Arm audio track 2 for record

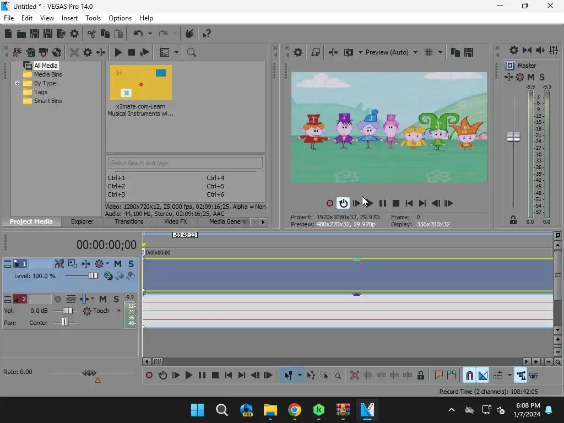[57, 299]
